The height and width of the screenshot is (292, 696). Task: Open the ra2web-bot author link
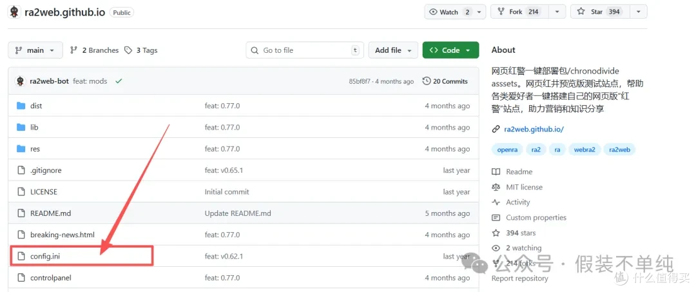pyautogui.click(x=49, y=81)
